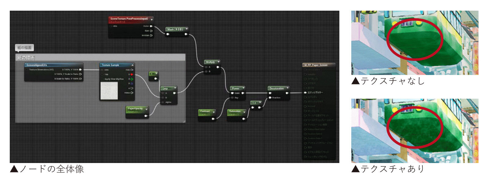Collapse the Texture Sample node preview

[132, 65]
